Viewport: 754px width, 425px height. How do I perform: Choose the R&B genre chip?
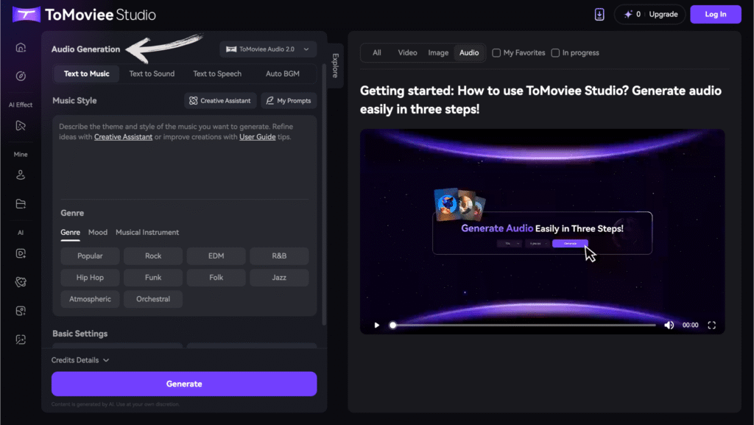(279, 256)
